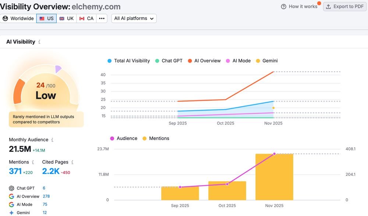Viewport: 368px width, 216px height.
Task: Select the UK region tab
Action: point(66,18)
